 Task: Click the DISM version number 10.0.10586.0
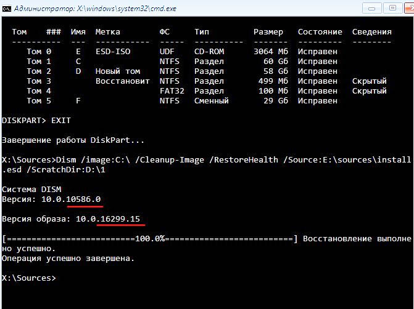tap(71, 199)
